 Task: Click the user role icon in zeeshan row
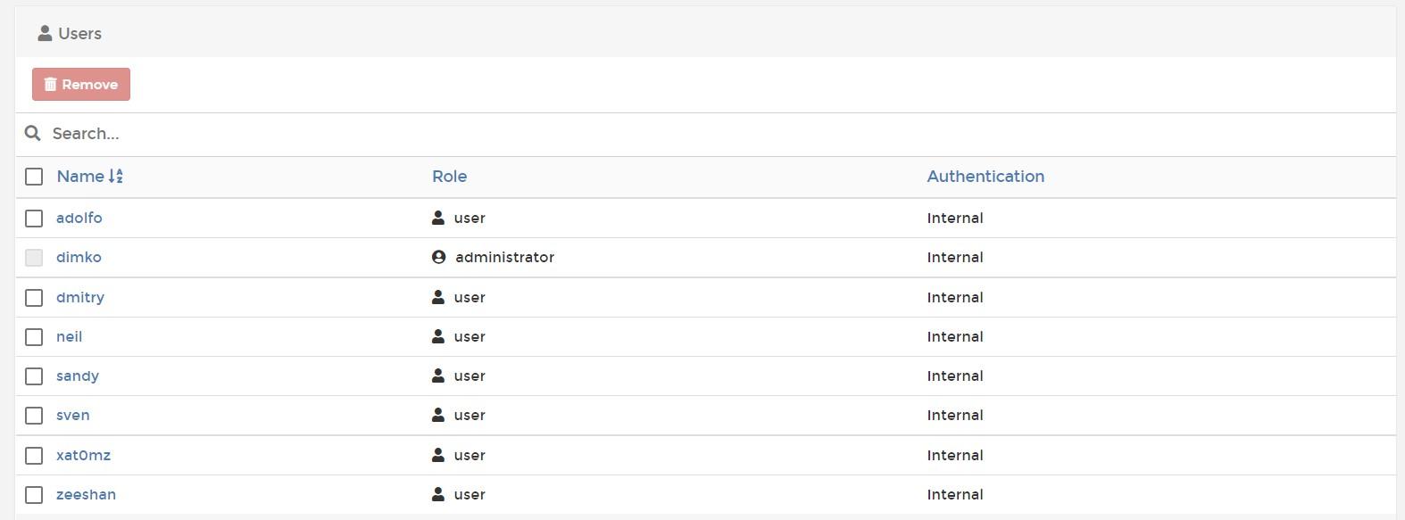click(438, 494)
